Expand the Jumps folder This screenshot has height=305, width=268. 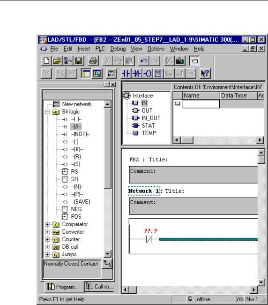(x=47, y=255)
